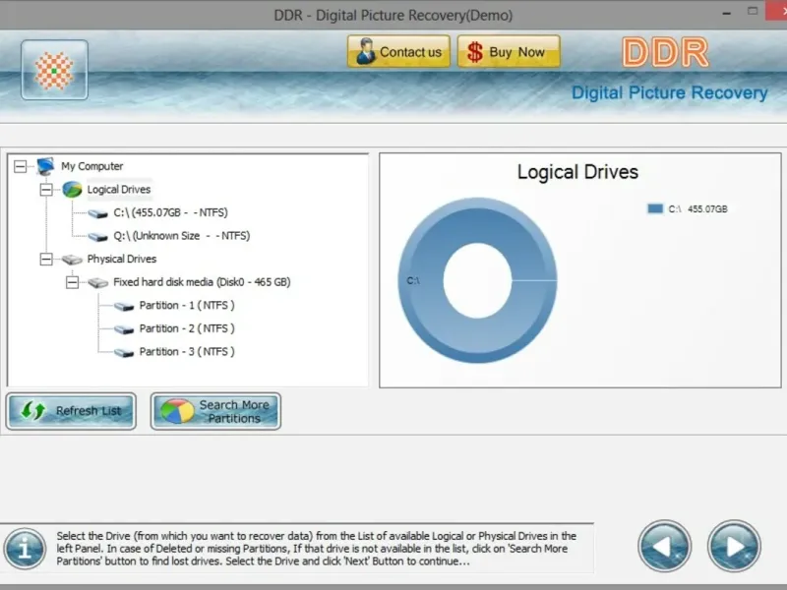Click the dollar sign icon on Buy Now
Screen dimensions: 787x590
pos(475,52)
